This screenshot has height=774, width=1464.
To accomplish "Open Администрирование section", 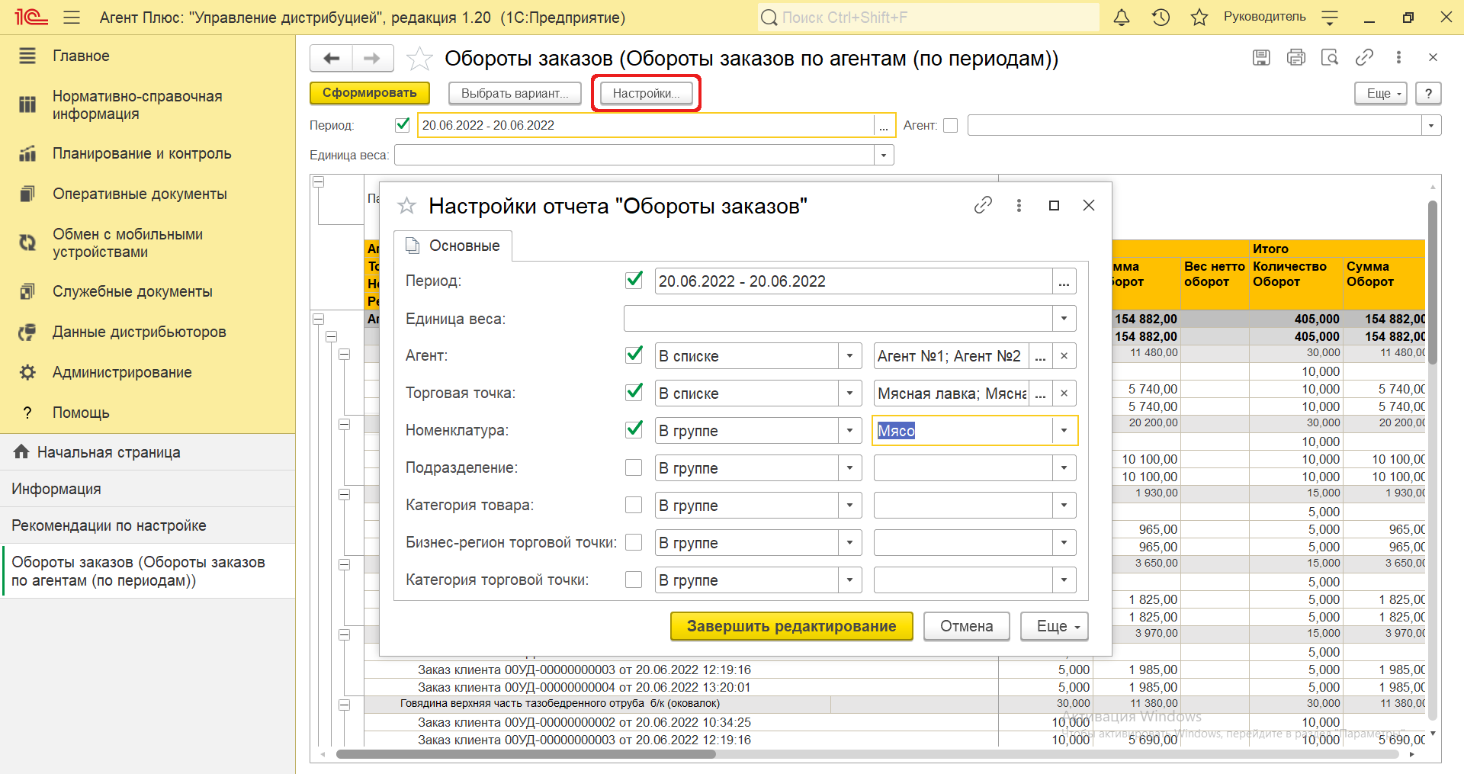I will 147,372.
